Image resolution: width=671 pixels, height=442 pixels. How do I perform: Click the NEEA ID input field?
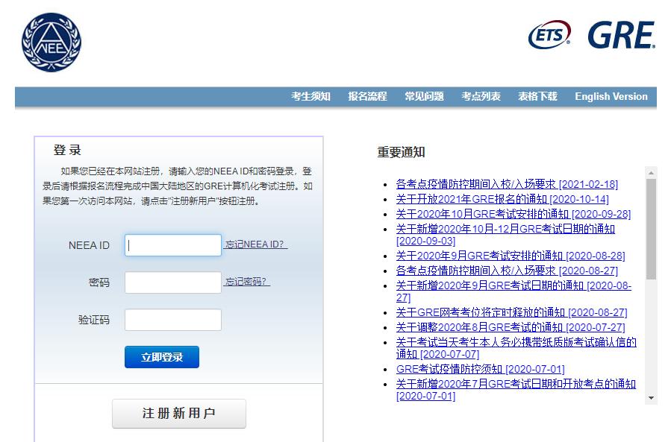click(x=172, y=244)
